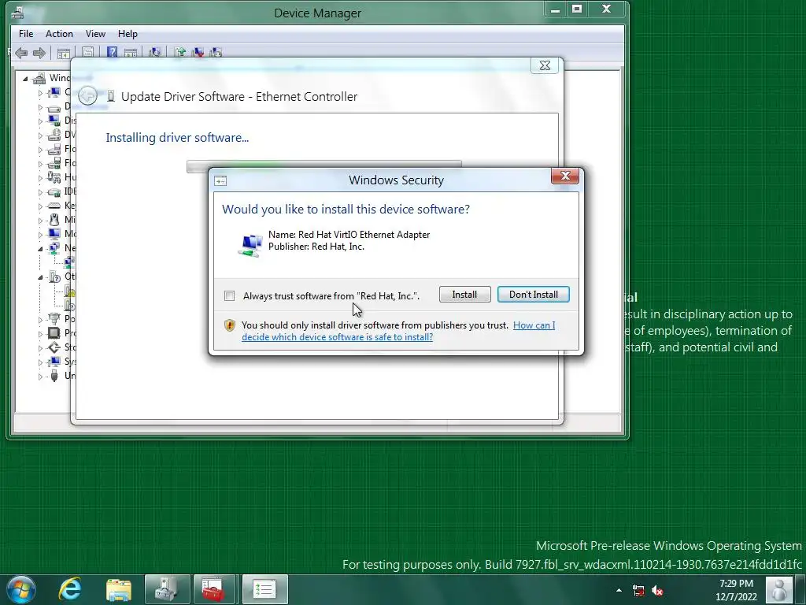This screenshot has height=605, width=806.
Task: Click the muted volume icon in system tray
Action: (657, 591)
